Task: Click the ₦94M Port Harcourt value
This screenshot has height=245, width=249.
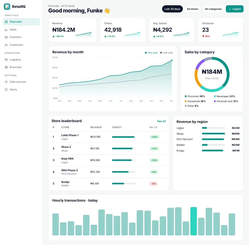Action: (x=236, y=139)
